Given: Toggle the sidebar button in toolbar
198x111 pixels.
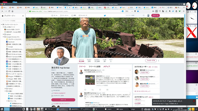Looking at the screenshot, I should point(157,11).
